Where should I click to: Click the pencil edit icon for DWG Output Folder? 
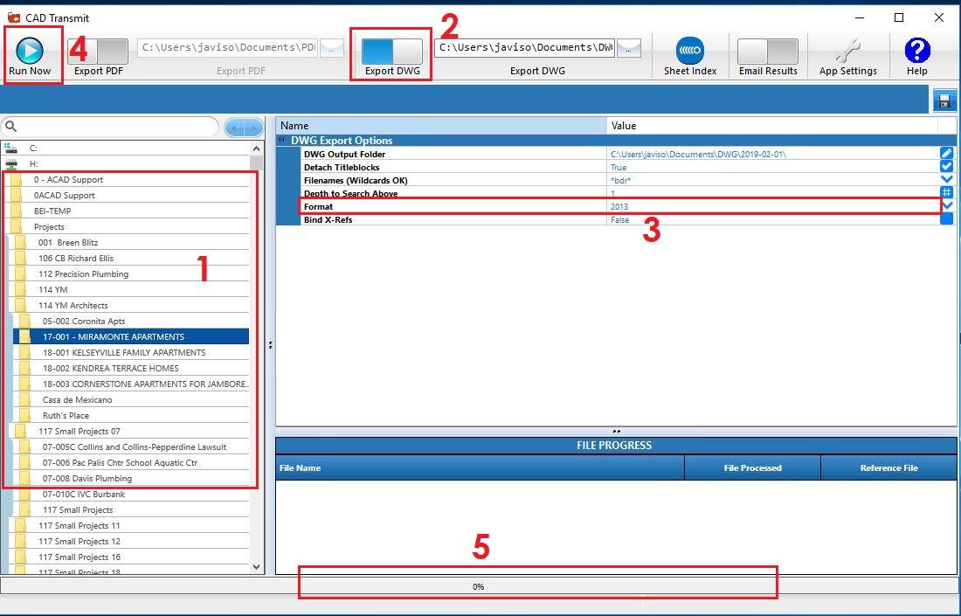click(946, 154)
